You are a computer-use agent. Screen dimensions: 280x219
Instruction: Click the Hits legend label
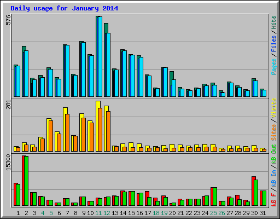(x=274, y=22)
